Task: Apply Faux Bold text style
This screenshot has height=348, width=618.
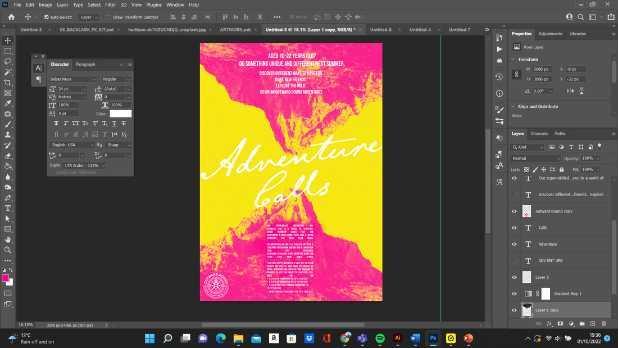Action: point(56,124)
